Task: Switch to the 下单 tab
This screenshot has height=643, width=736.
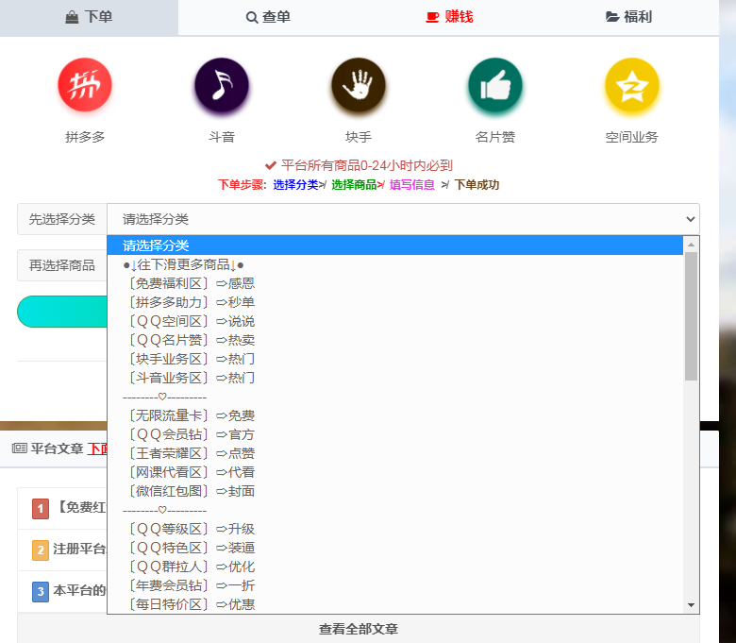Action: tap(89, 17)
